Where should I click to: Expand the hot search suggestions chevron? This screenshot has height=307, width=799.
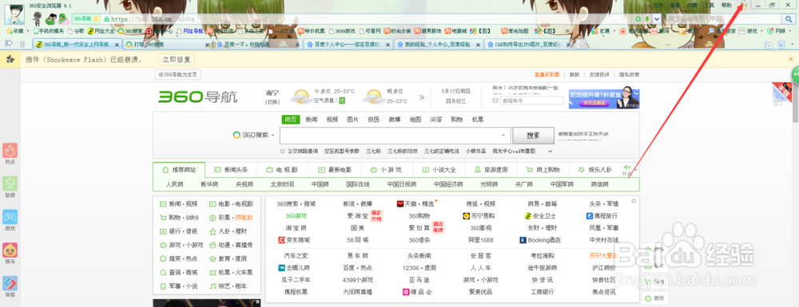[551, 151]
